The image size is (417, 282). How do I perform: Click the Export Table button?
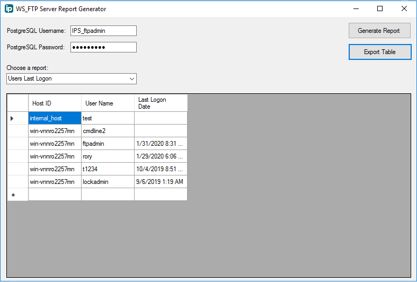(x=379, y=52)
